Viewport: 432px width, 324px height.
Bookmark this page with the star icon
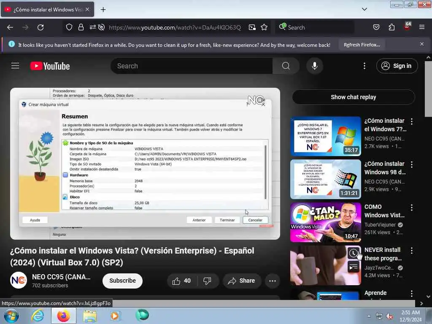[x=264, y=27]
